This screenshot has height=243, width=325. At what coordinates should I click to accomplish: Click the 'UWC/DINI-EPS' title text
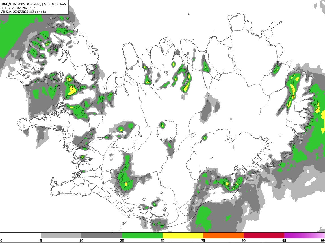pos(13,4)
